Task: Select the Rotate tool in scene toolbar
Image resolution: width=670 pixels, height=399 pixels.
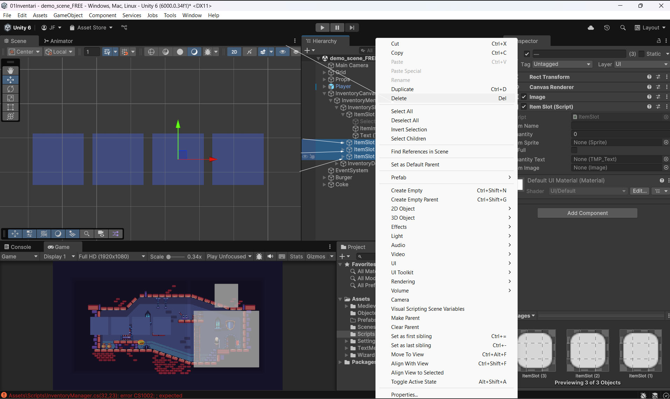Action: 11,89
